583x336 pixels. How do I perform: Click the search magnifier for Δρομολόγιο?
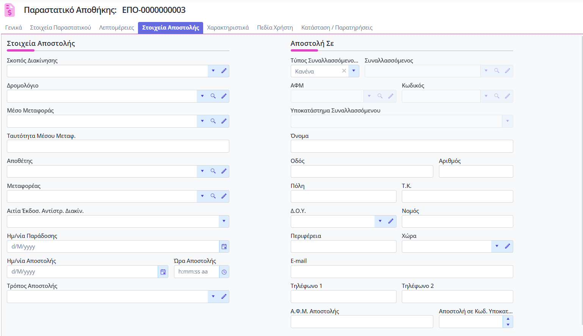[x=213, y=96]
